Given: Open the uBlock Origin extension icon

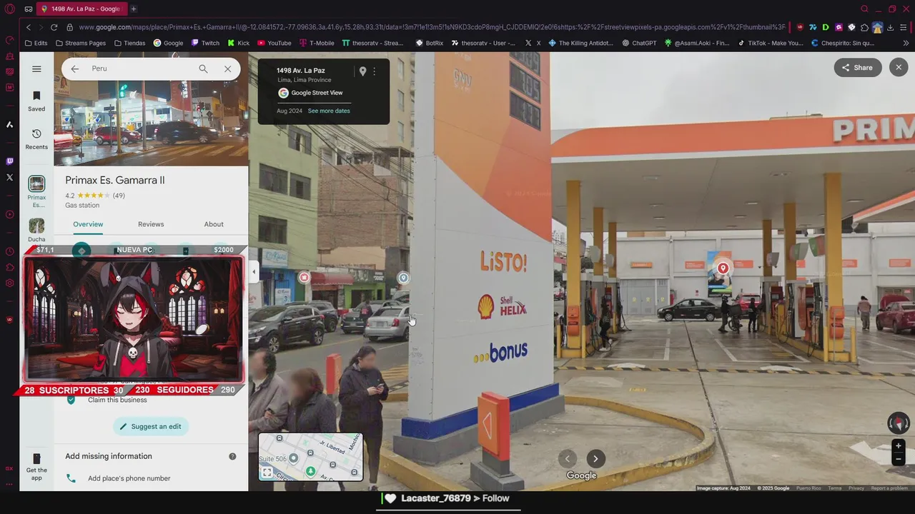Looking at the screenshot, I should pos(800,27).
